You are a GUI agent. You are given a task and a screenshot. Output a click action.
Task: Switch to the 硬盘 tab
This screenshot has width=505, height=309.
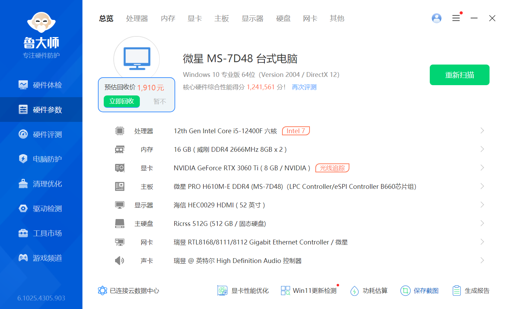pos(283,19)
